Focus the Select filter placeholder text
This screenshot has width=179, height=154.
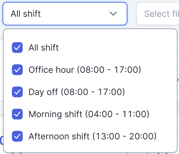click(x=162, y=14)
